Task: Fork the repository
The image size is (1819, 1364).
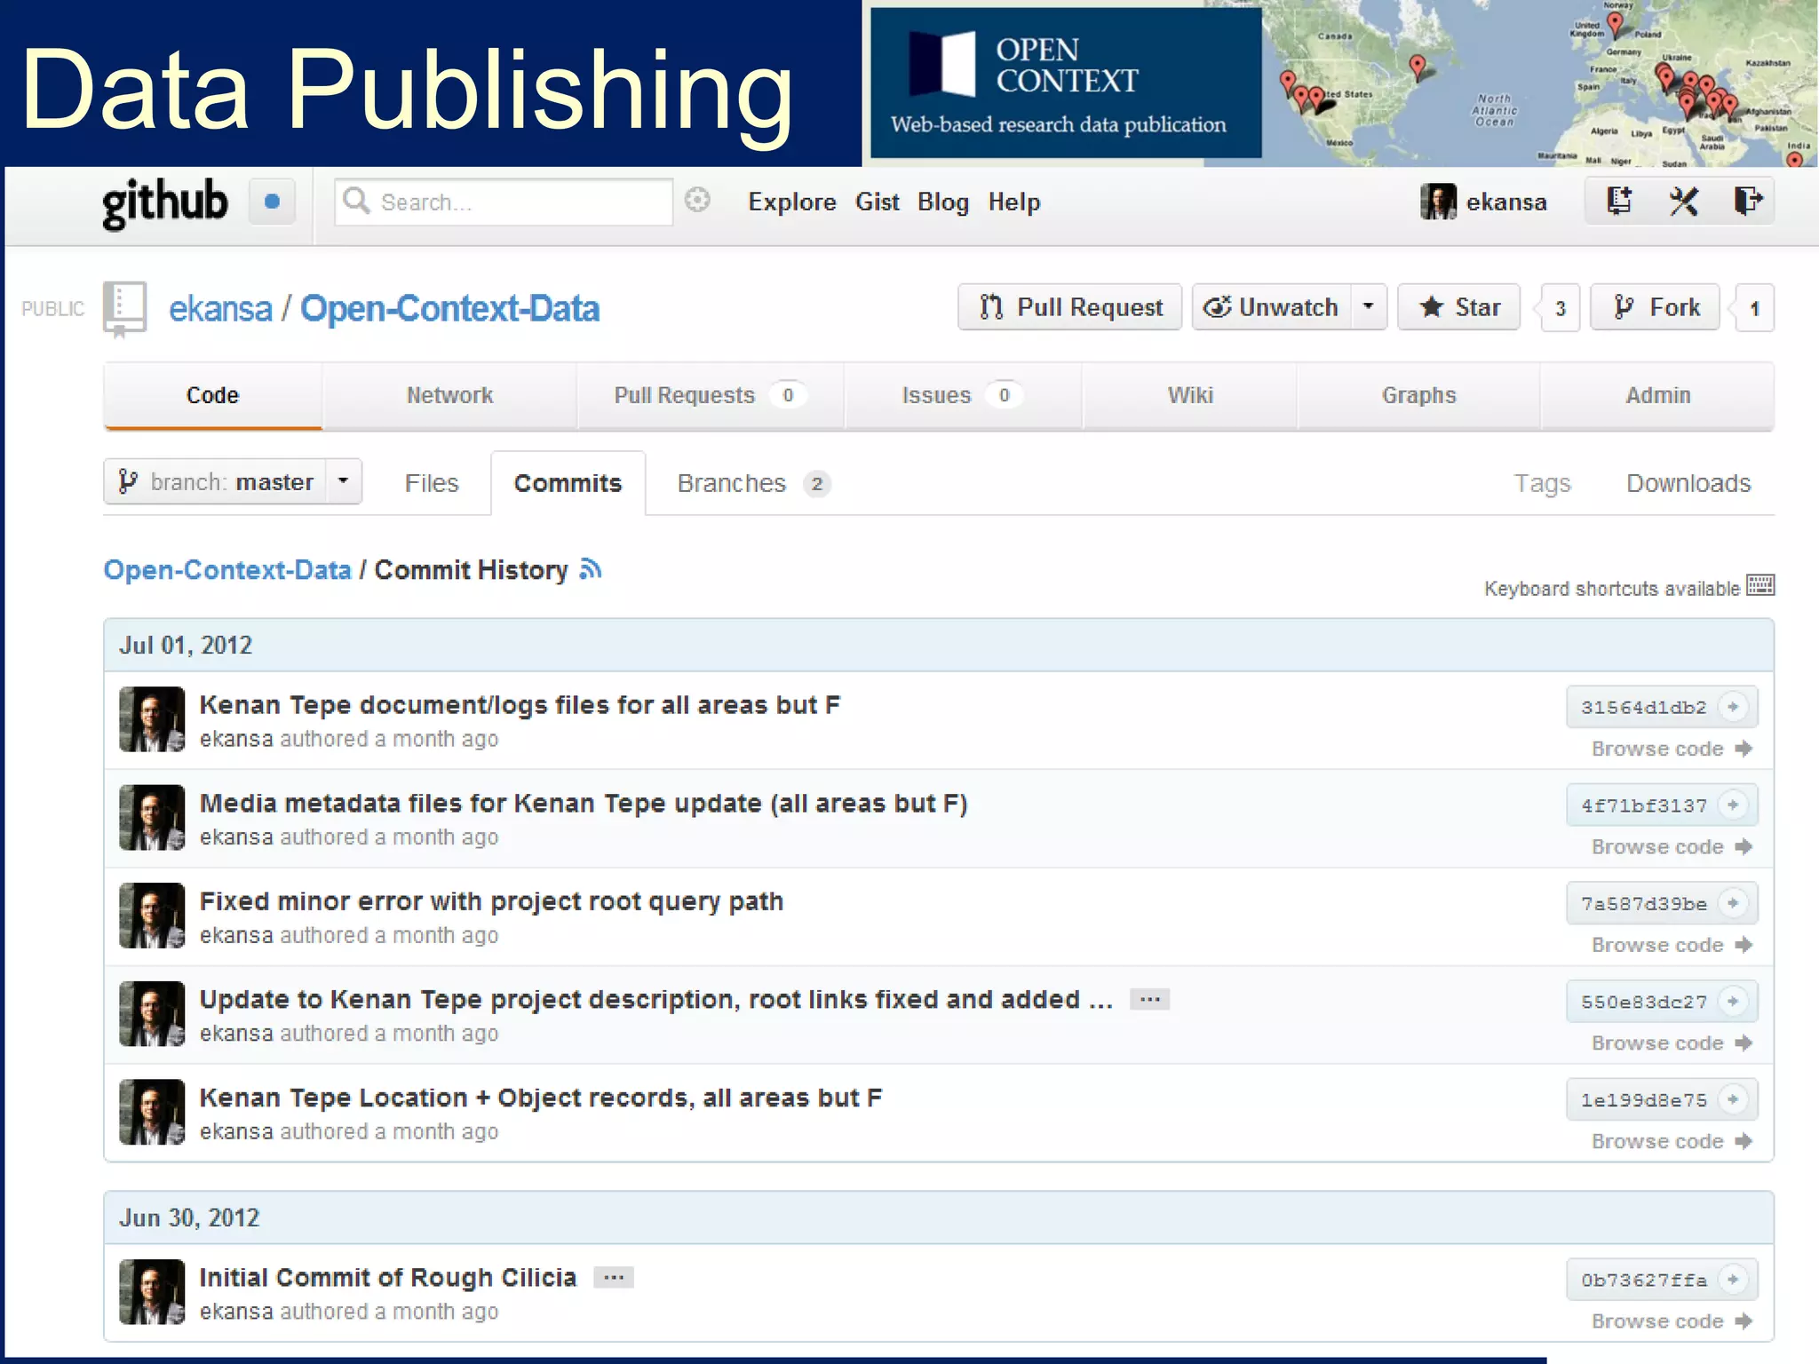Action: pyautogui.click(x=1655, y=307)
